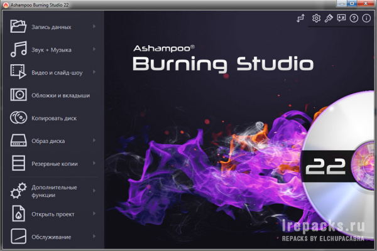The height and width of the screenshot is (251, 377).
Task: Click the flame document icon for Открыть проект
Action: point(18,213)
